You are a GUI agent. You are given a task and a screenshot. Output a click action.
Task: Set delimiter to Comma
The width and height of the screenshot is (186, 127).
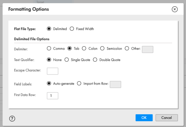tap(49, 49)
